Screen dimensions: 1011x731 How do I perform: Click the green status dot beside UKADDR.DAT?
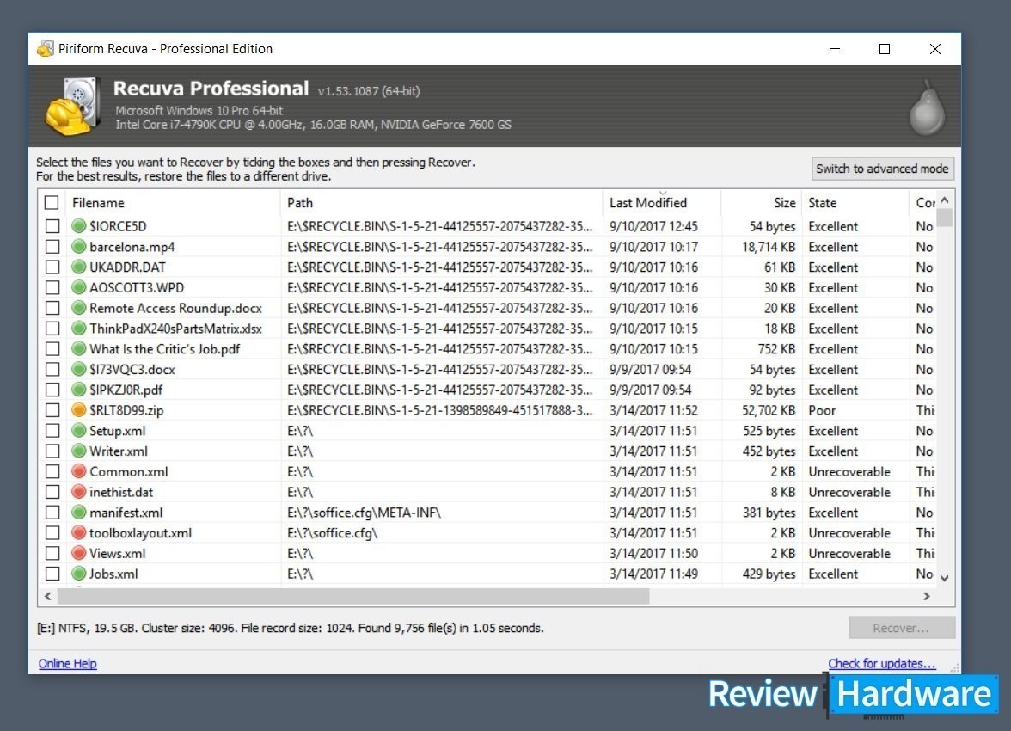pyautogui.click(x=79, y=267)
